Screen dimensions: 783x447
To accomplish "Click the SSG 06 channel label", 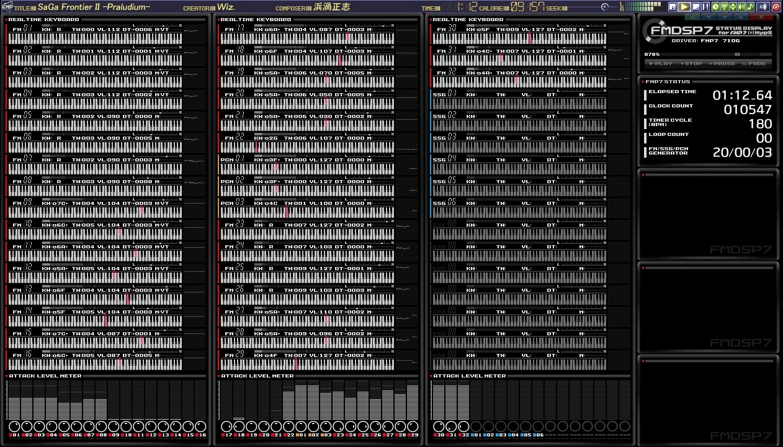I will pyautogui.click(x=445, y=203).
